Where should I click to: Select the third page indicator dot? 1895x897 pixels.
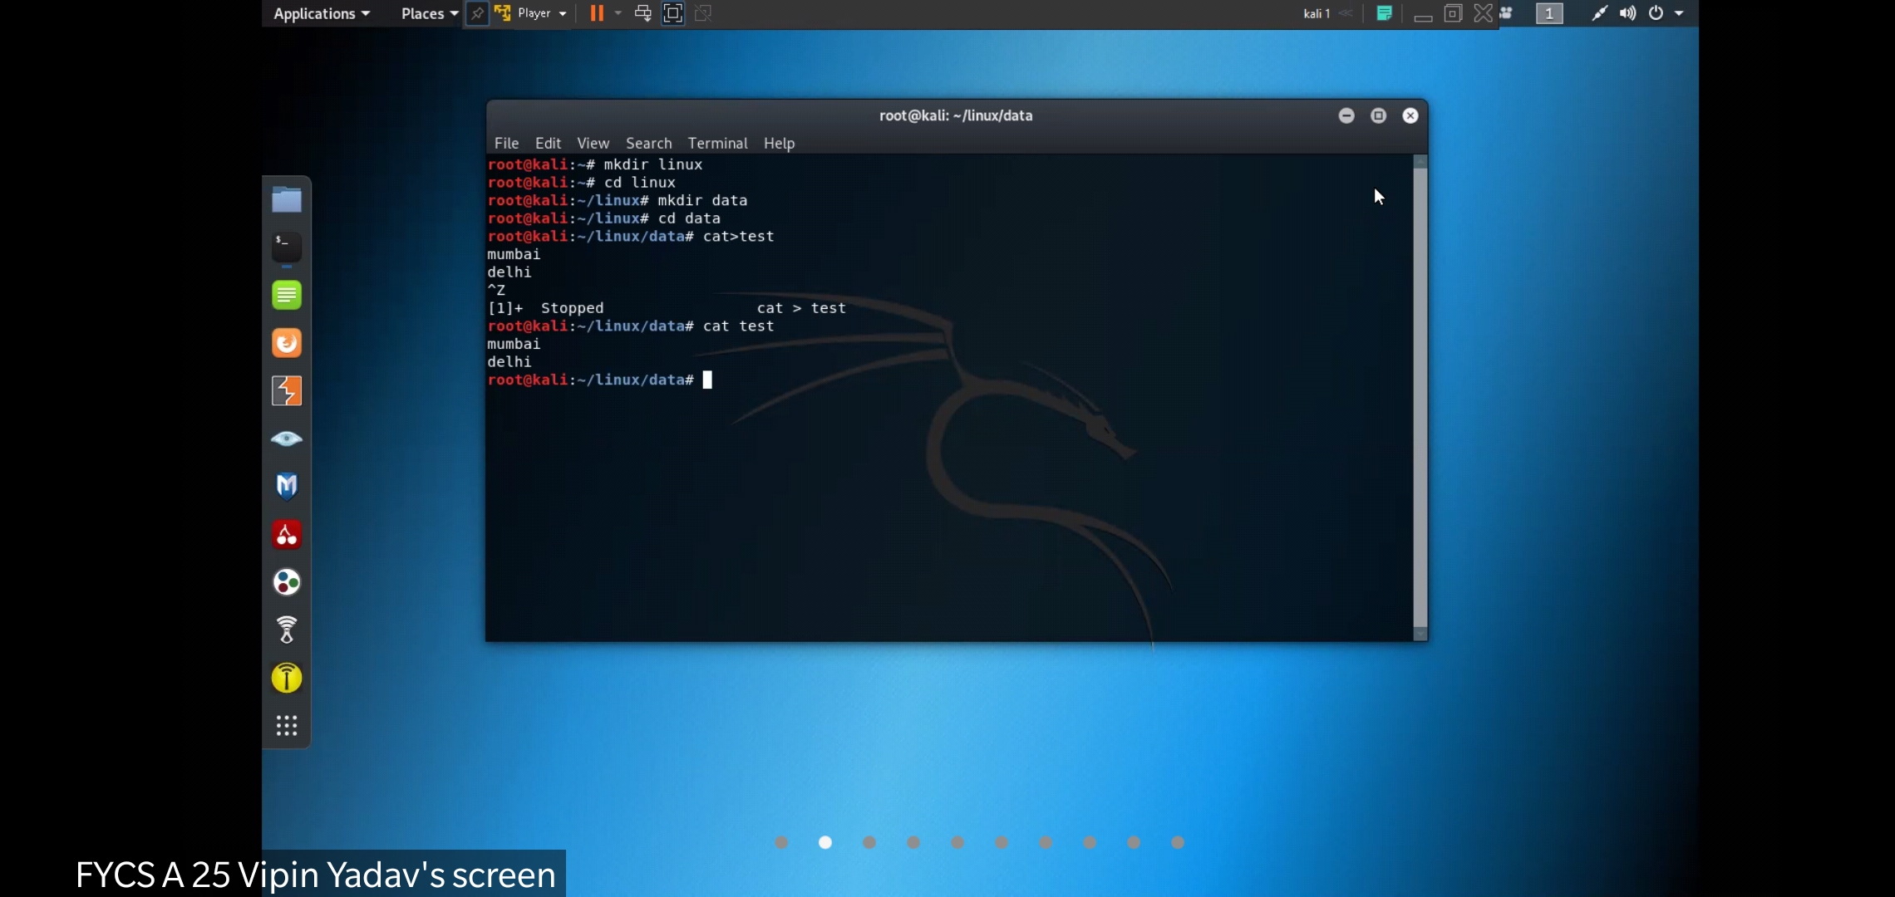pyautogui.click(x=869, y=842)
